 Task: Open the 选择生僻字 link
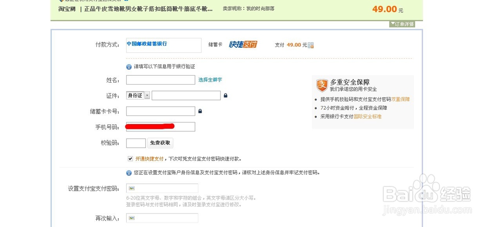point(211,80)
